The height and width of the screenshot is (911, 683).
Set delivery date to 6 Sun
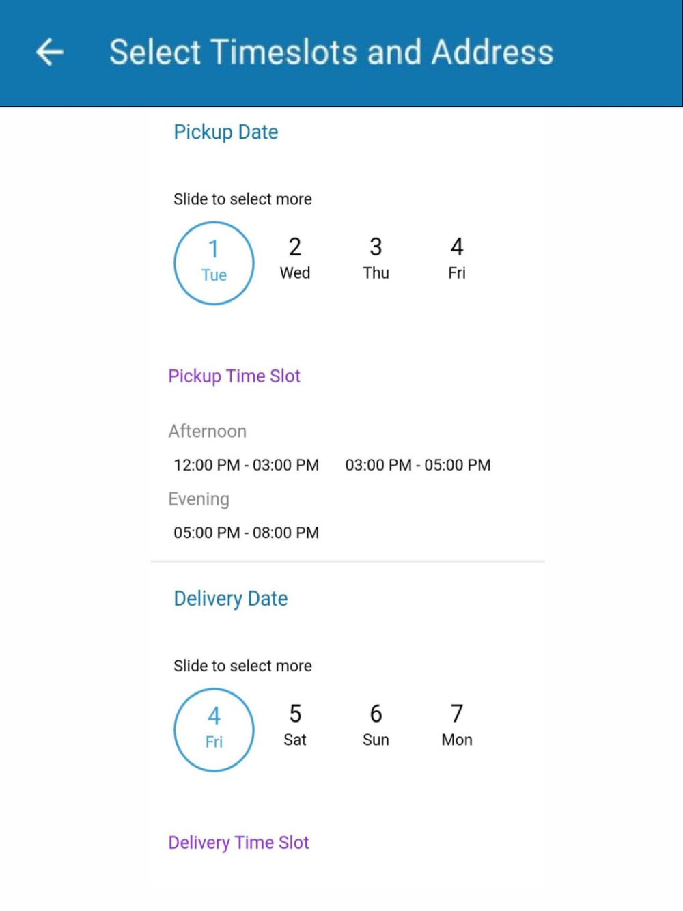click(376, 725)
